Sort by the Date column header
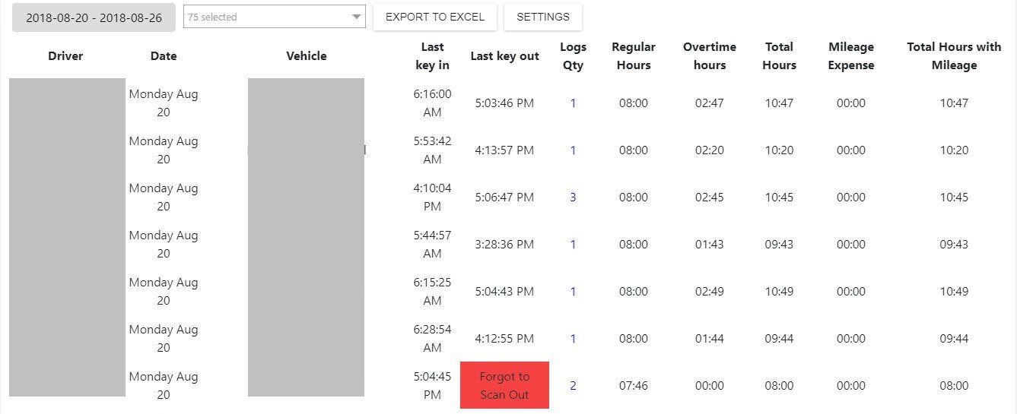 (164, 56)
